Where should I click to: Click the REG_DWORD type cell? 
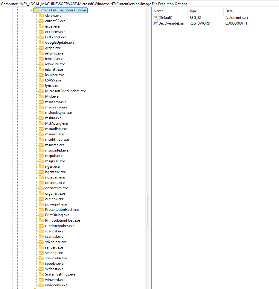tap(200, 23)
